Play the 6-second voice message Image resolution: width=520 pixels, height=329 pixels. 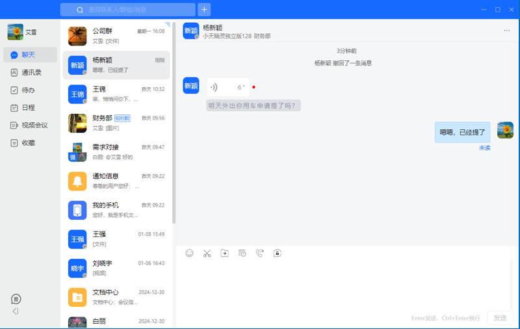pyautogui.click(x=227, y=87)
